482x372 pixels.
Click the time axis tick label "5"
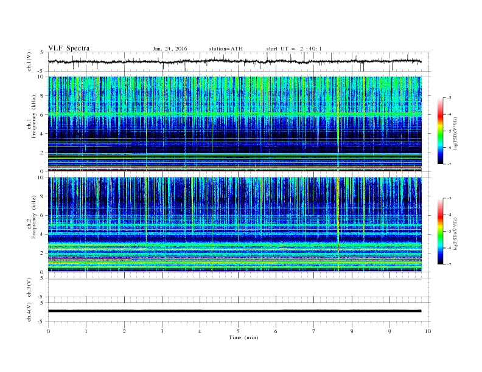click(238, 331)
